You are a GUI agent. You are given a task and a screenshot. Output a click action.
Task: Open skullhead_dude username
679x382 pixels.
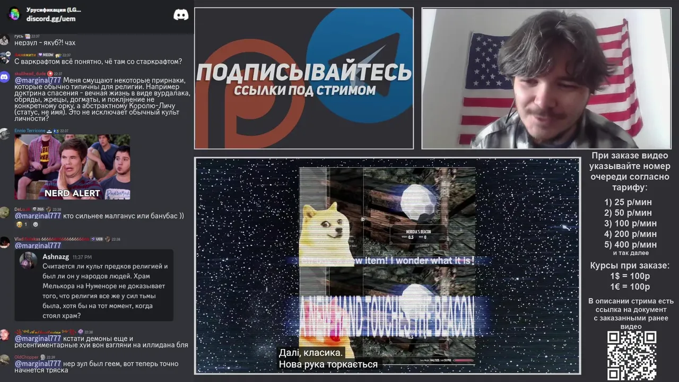[30, 74]
